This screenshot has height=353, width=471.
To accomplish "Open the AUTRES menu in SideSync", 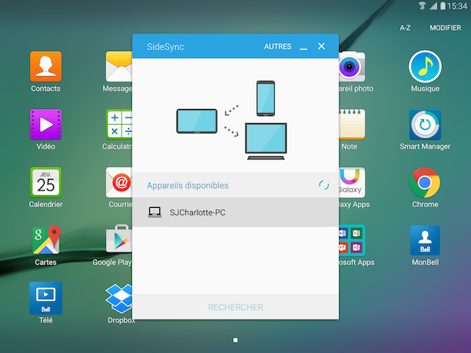I will click(278, 46).
